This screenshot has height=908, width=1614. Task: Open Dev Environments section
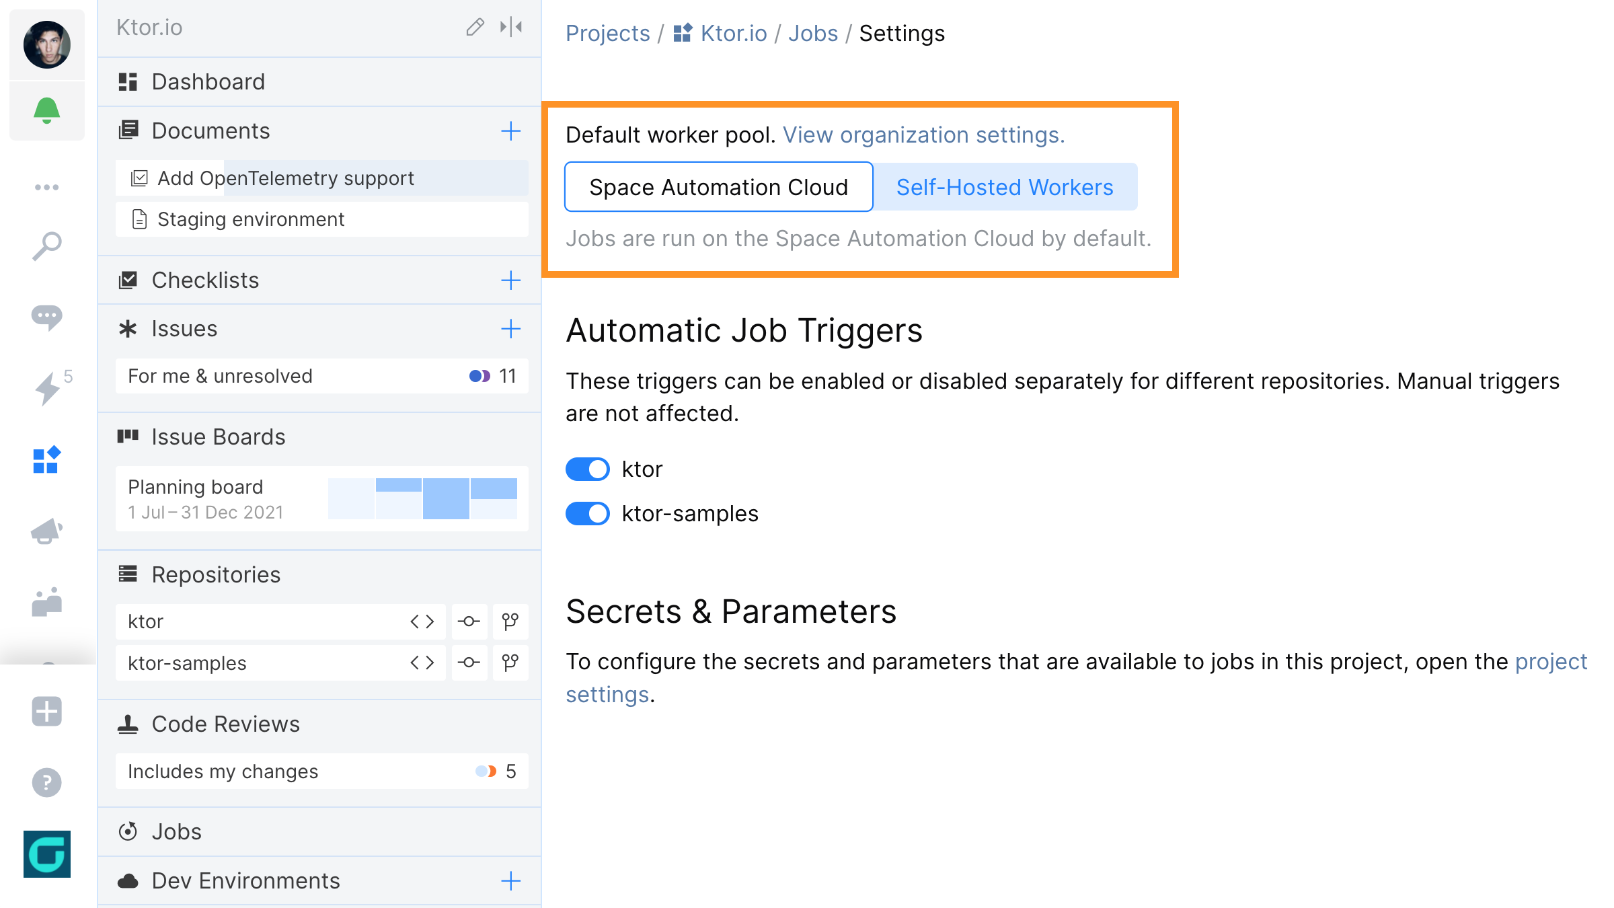(245, 881)
